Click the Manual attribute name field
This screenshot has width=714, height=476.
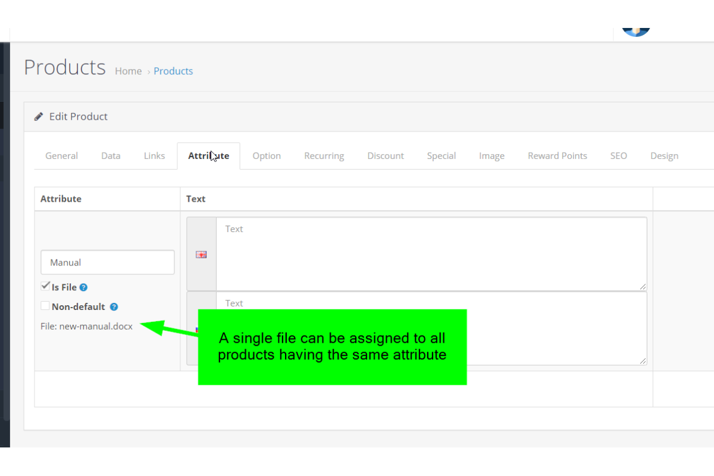pyautogui.click(x=107, y=262)
